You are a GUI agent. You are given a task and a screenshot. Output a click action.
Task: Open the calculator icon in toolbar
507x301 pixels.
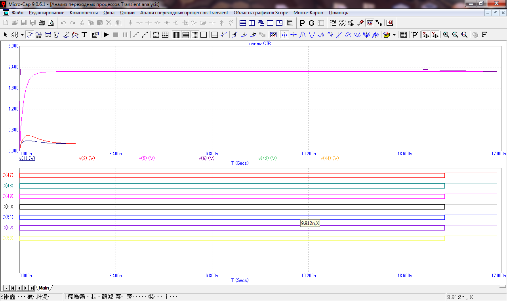click(290, 23)
